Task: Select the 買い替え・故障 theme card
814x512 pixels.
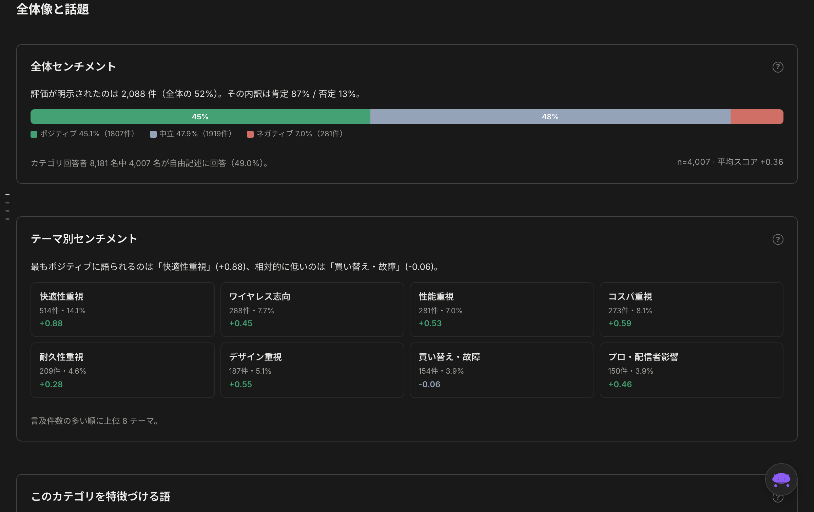Action: 502,370
